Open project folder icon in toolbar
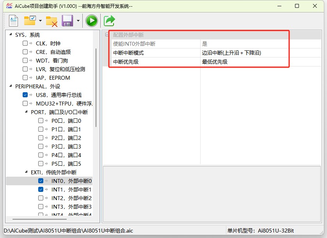Viewport: 327px width, 238px height. click(x=30, y=20)
